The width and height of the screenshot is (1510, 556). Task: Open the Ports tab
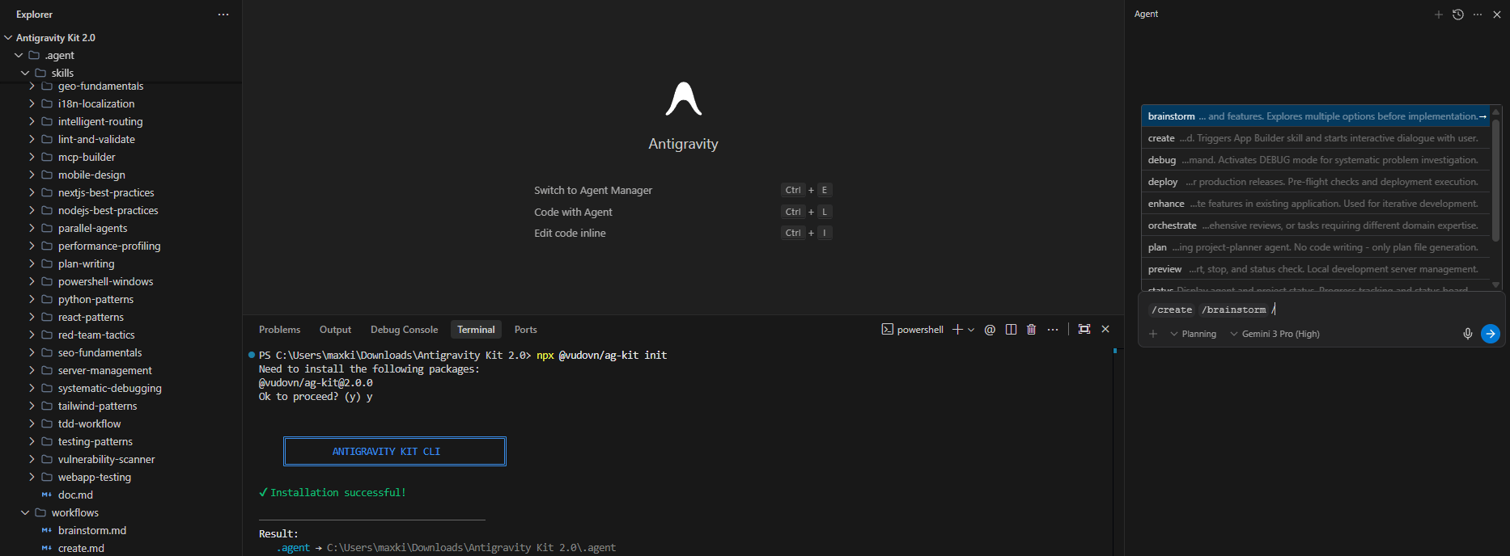click(x=525, y=330)
